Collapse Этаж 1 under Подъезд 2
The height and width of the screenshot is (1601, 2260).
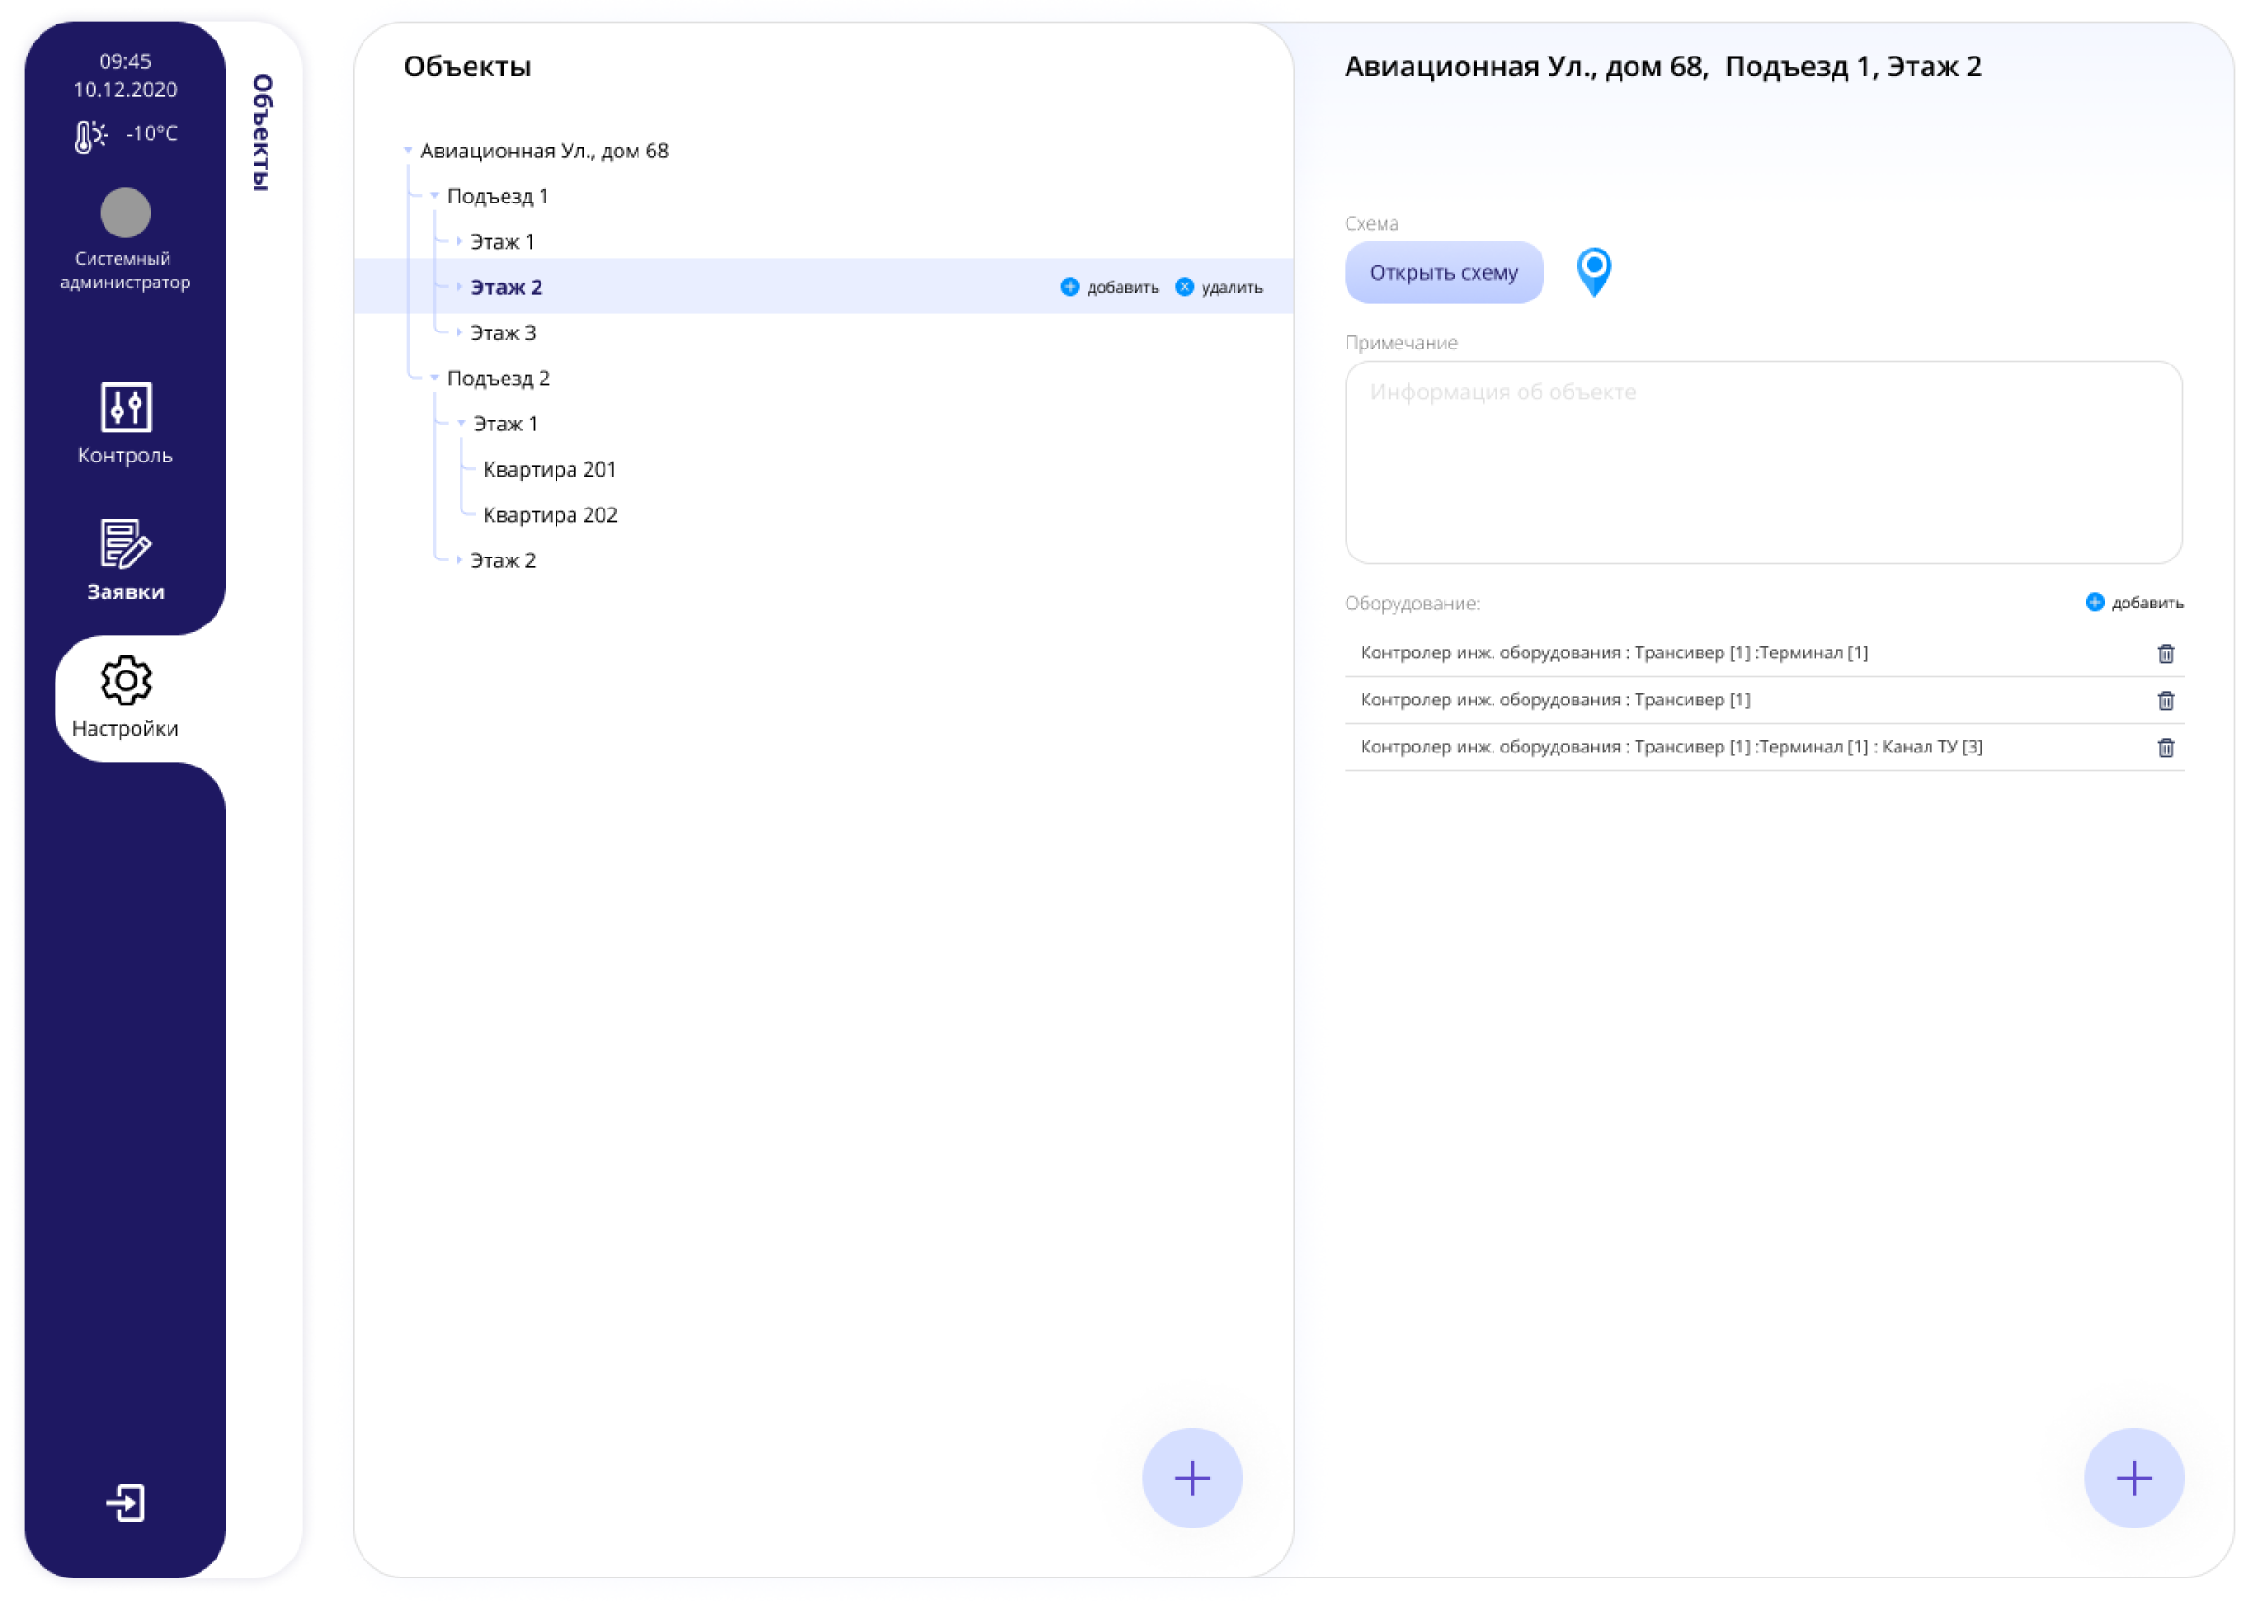461,424
